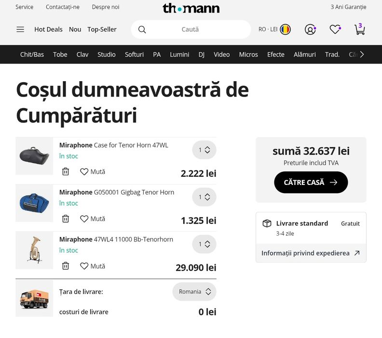The width and height of the screenshot is (382, 338).
Task: Open Informații privind expedierea link
Action: coord(310,253)
